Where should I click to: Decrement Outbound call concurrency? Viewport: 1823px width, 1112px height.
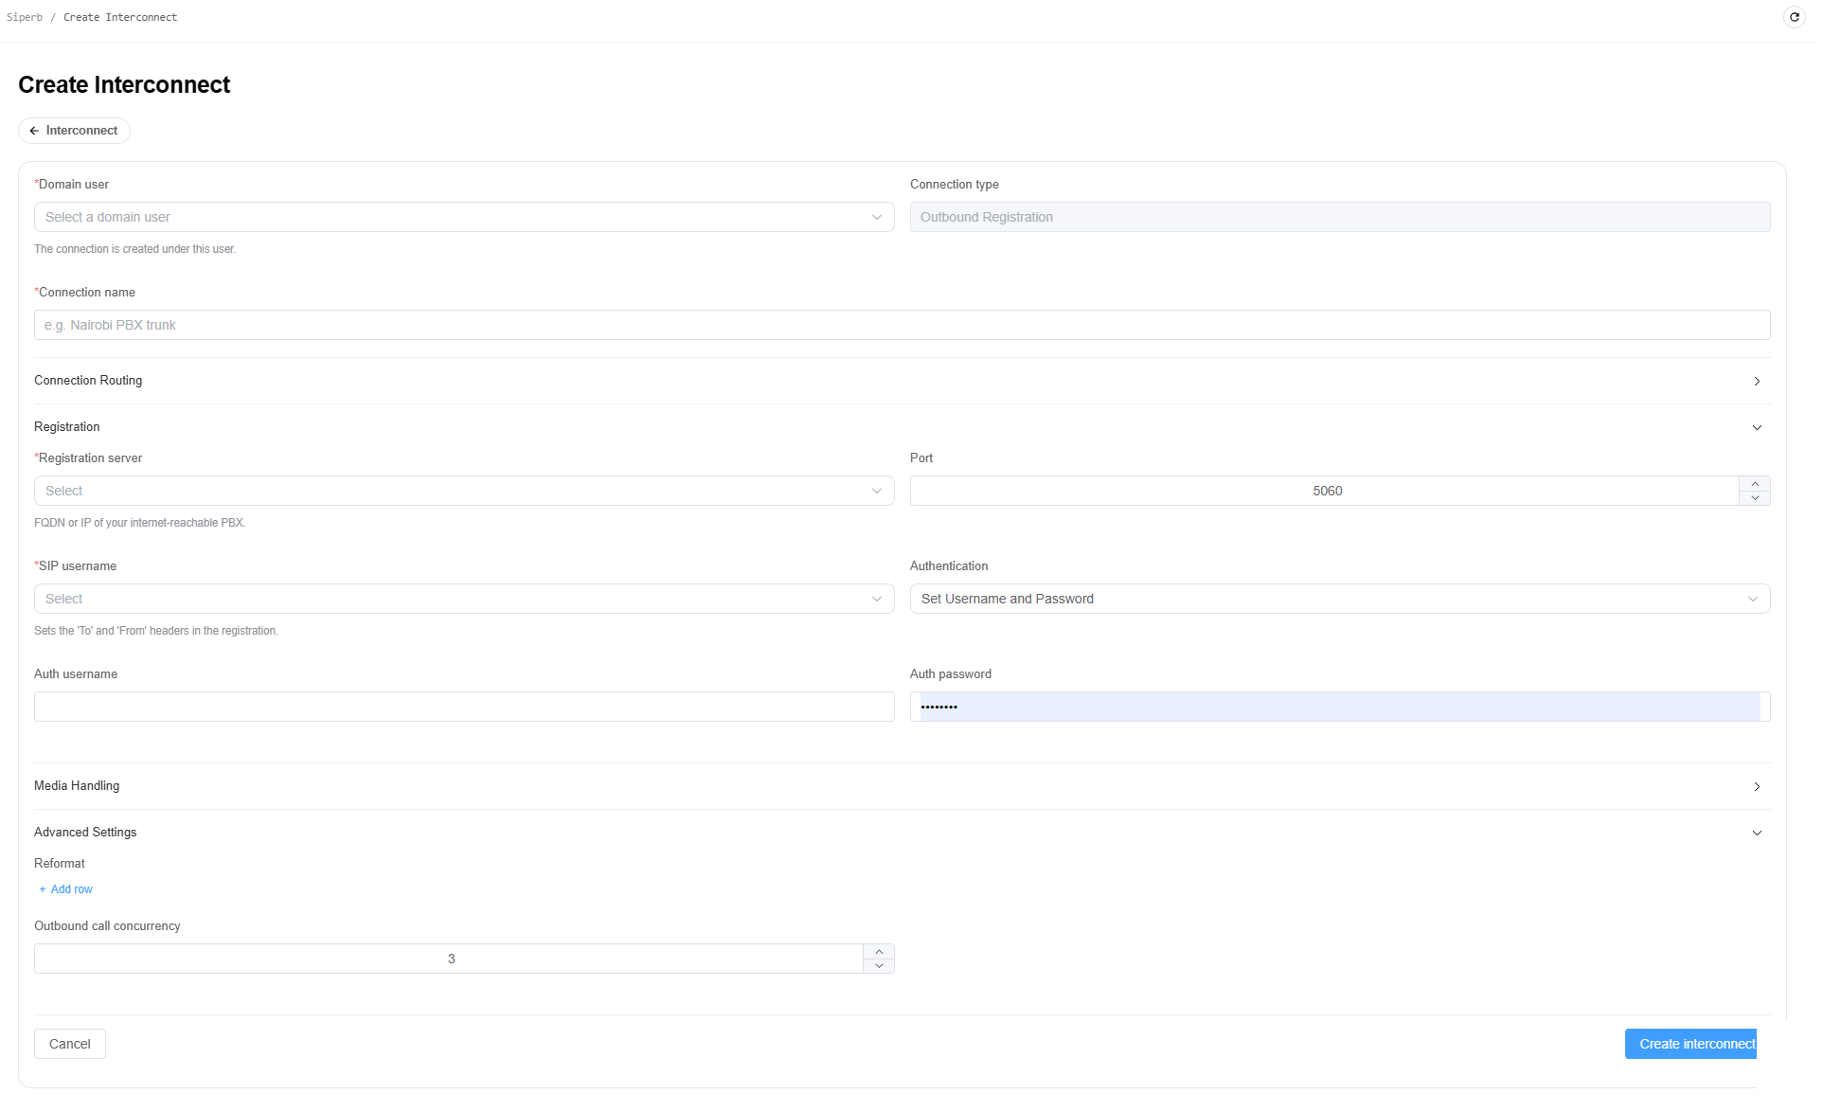(879, 966)
